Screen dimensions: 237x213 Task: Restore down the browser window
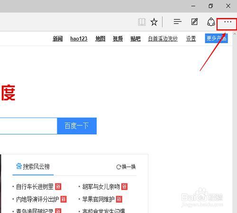(x=210, y=6)
